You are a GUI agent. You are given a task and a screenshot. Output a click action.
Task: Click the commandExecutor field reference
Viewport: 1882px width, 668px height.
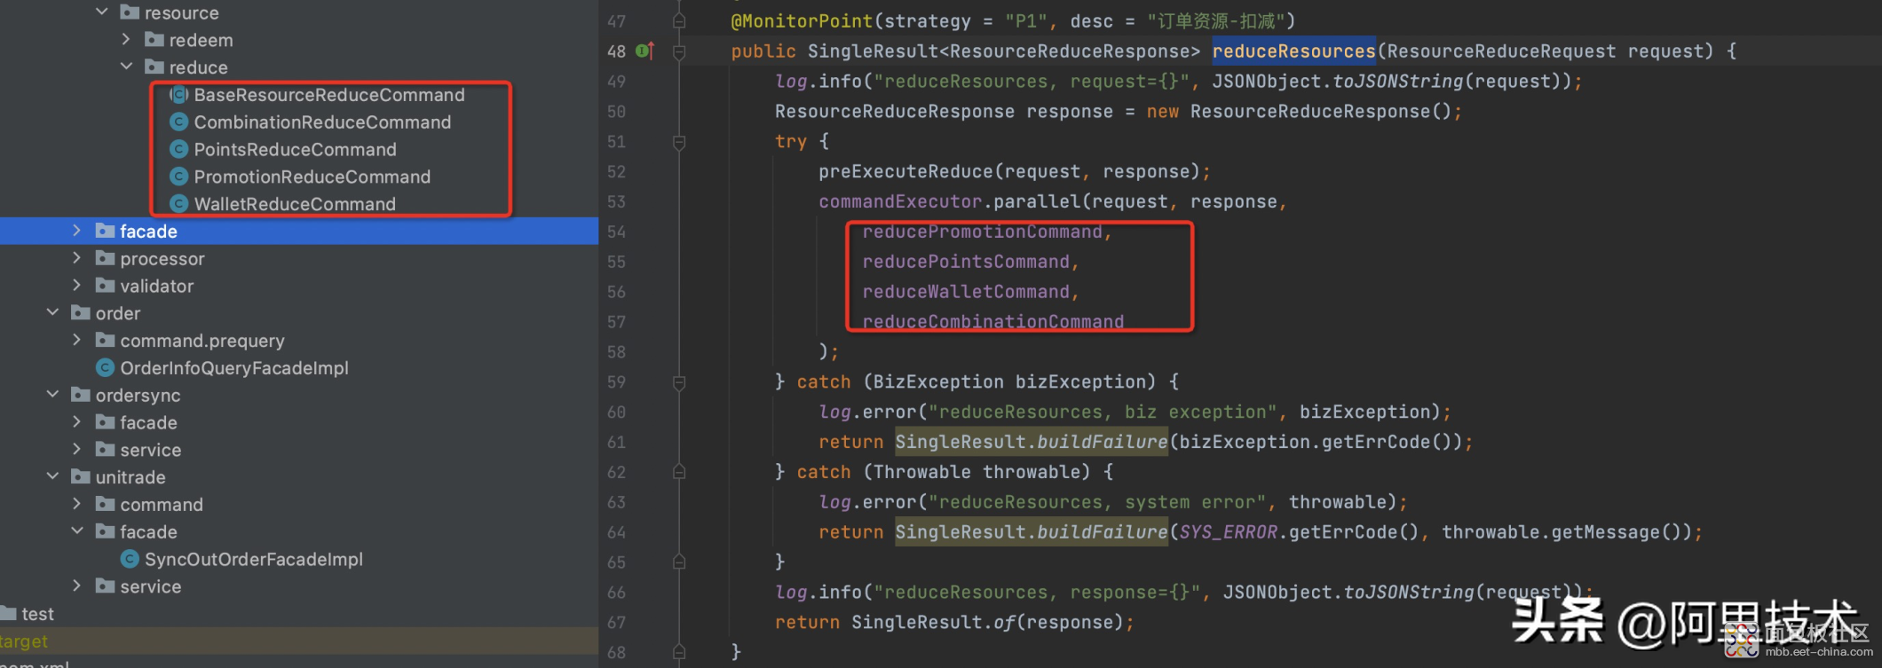pyautogui.click(x=900, y=201)
